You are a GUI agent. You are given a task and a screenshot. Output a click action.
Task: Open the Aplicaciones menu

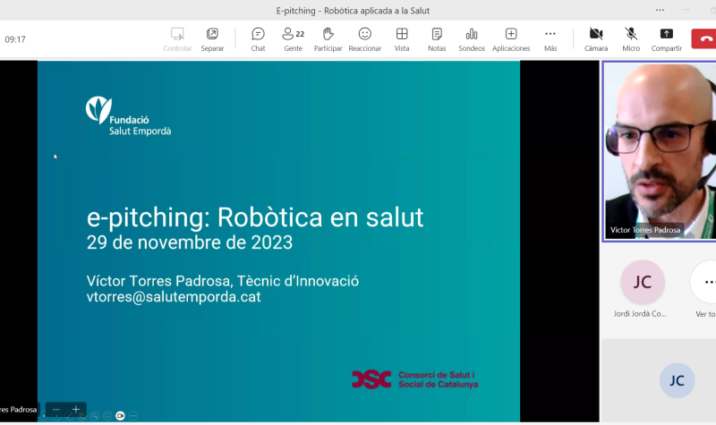(x=511, y=38)
